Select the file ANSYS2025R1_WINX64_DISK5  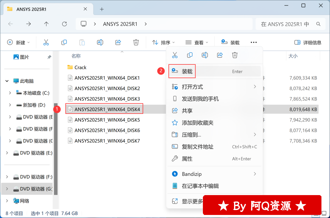[104, 120]
